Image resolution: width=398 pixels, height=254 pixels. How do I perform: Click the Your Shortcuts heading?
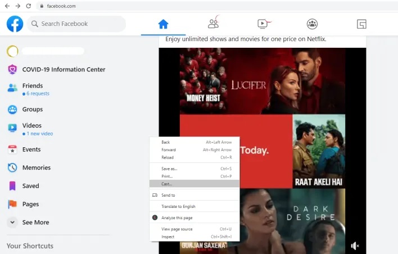click(30, 246)
